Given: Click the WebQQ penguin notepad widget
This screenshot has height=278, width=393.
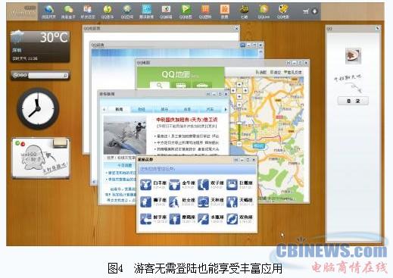Looking at the screenshot, I should pyautogui.click(x=40, y=158).
